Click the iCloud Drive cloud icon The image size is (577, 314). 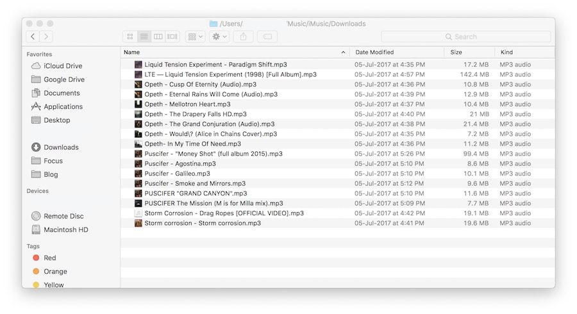(x=36, y=66)
